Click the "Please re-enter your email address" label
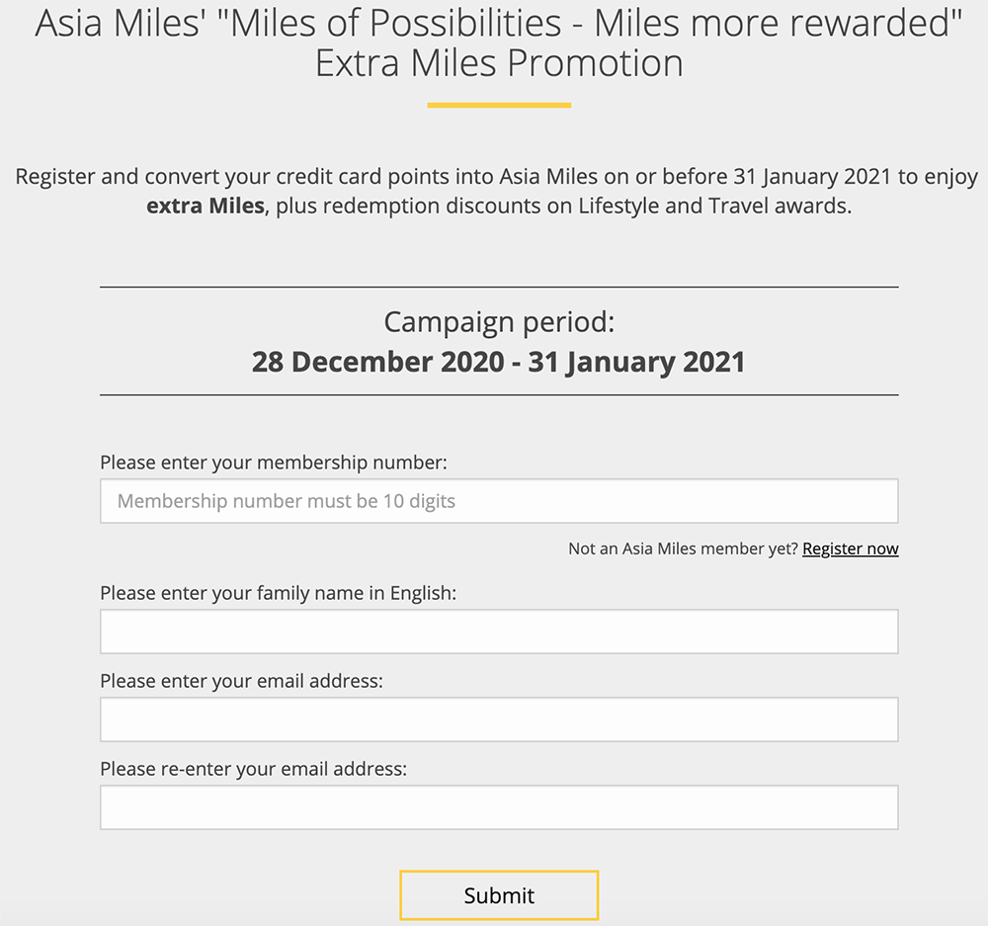 pyautogui.click(x=253, y=768)
